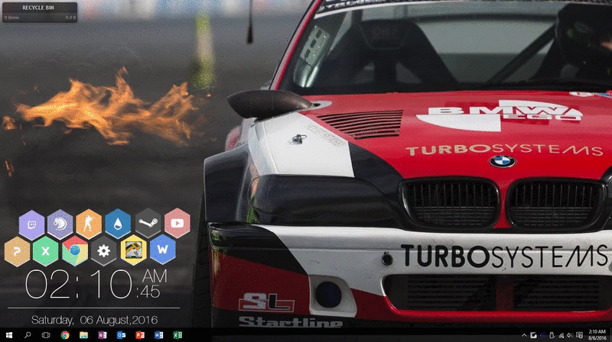
Task: Open the Recycle Bin desktop widget
Action: pyautogui.click(x=40, y=12)
